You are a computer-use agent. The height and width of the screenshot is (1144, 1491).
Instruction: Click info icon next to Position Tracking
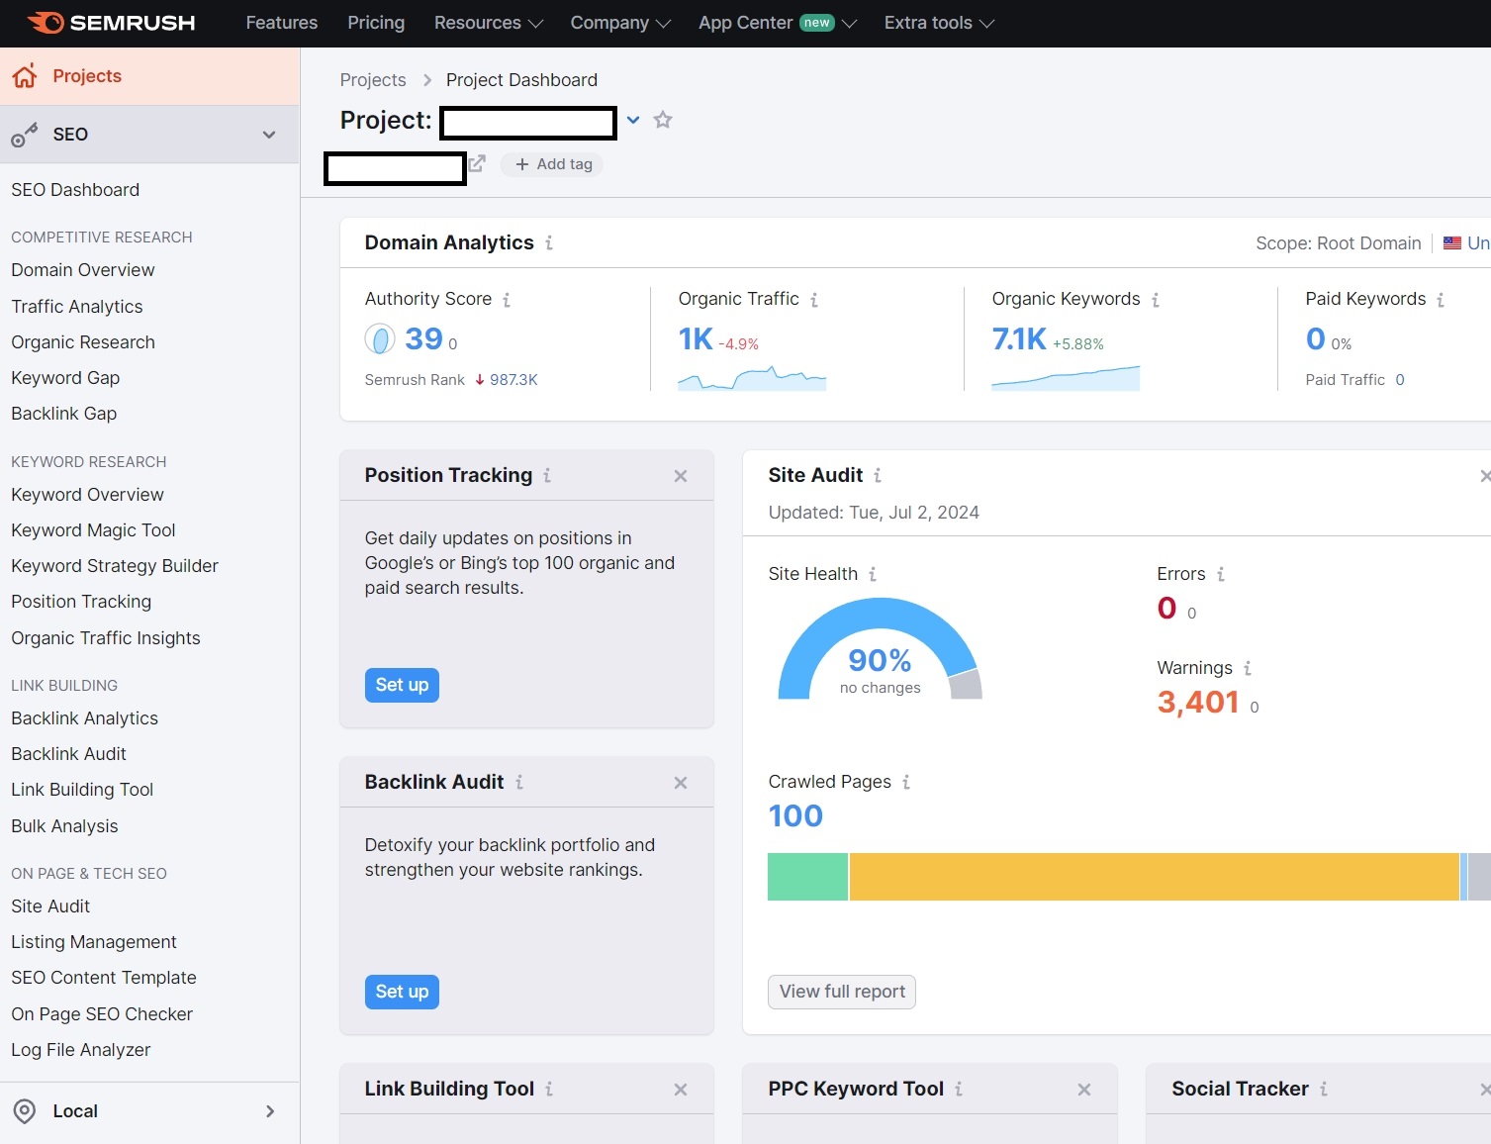pyautogui.click(x=547, y=476)
